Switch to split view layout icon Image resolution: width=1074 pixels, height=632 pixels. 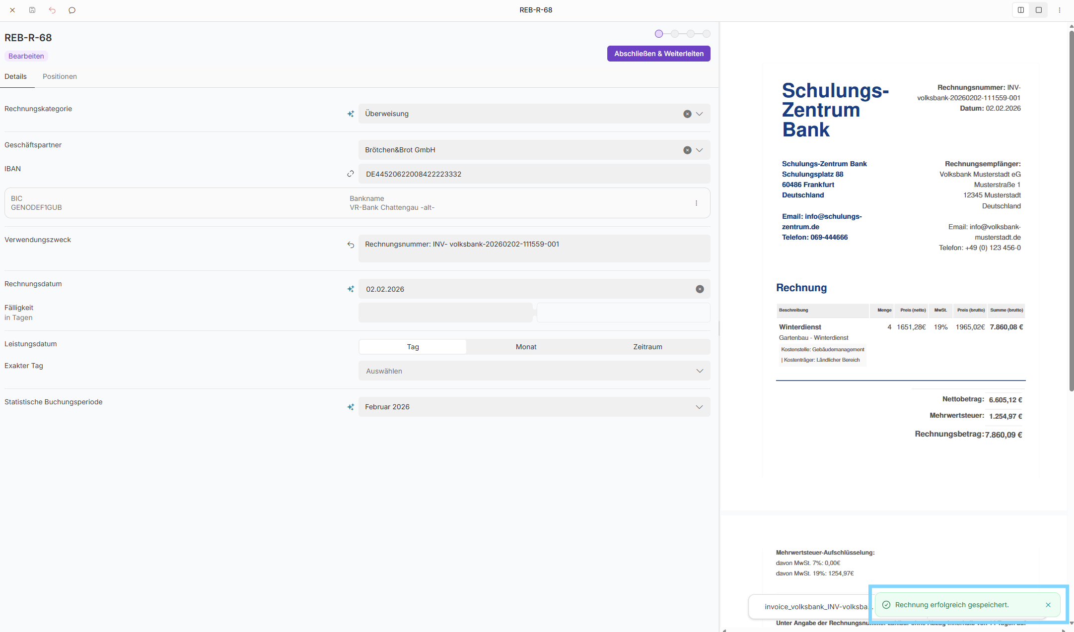tap(1021, 10)
